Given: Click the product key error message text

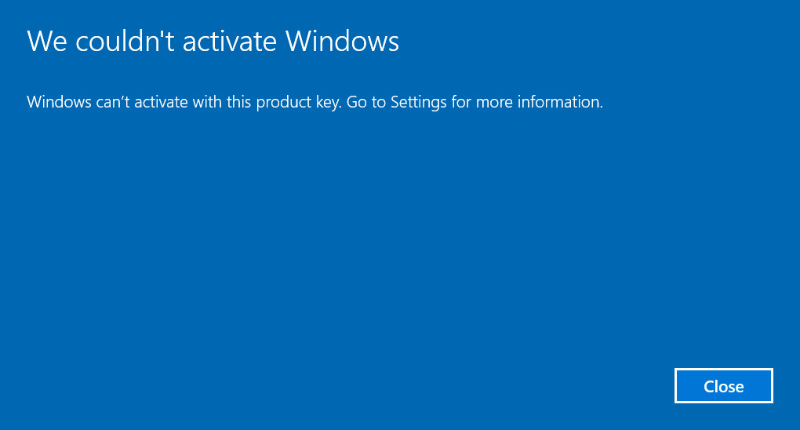Looking at the screenshot, I should pos(315,102).
